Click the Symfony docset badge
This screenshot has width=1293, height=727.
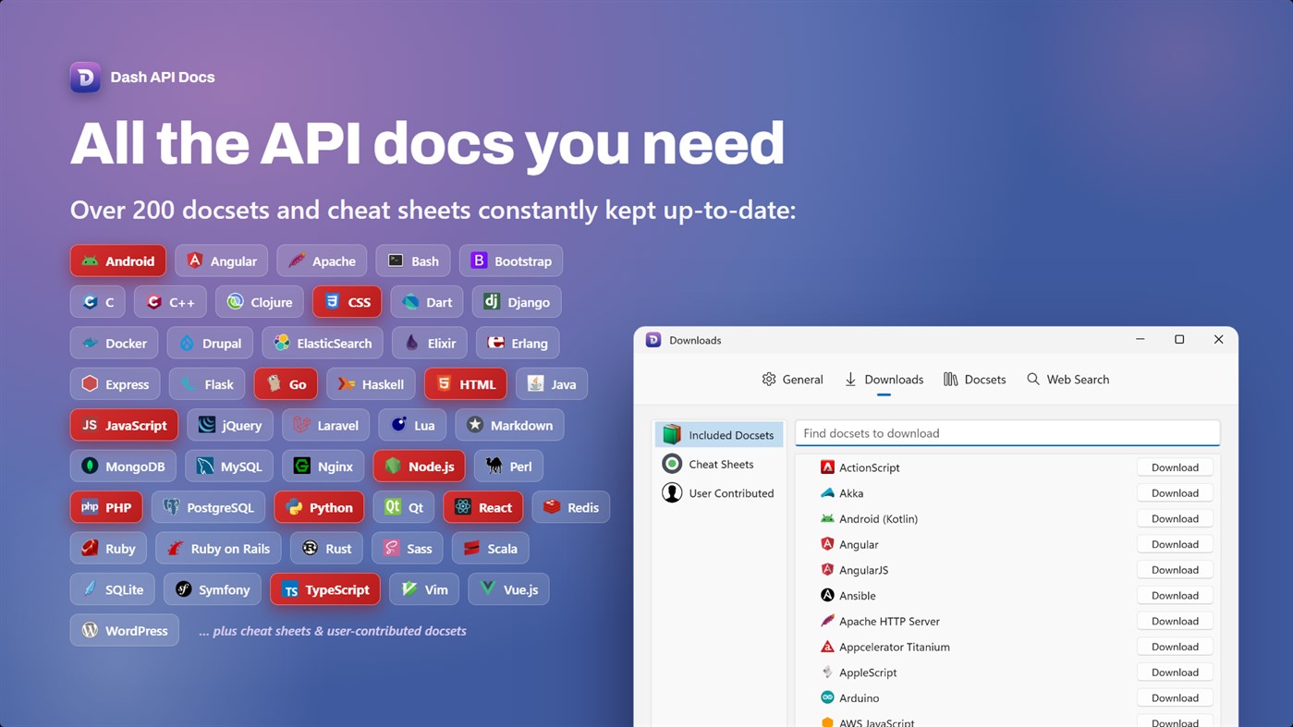click(213, 589)
